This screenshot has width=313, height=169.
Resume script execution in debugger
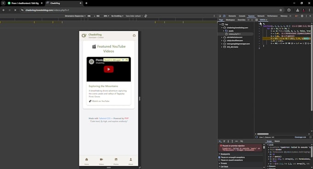[x=220, y=141]
